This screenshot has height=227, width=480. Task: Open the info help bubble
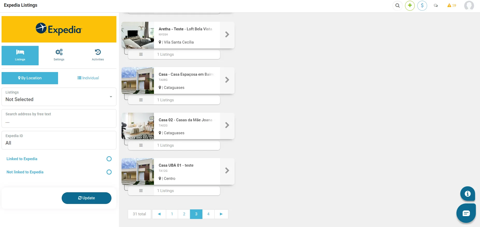coord(468,194)
